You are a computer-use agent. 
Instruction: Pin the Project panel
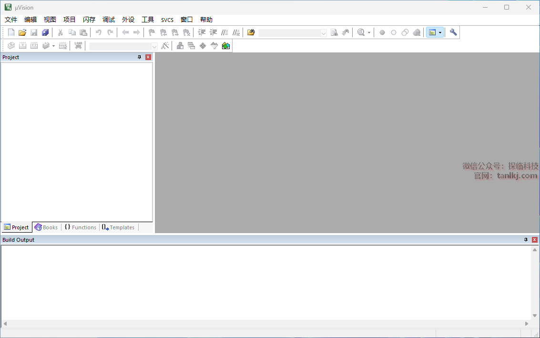[139, 57]
